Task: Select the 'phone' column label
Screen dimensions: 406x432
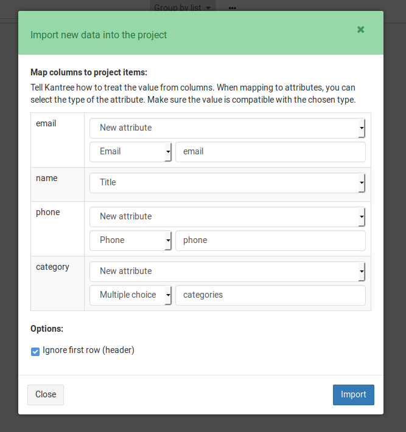Action: tap(47, 212)
